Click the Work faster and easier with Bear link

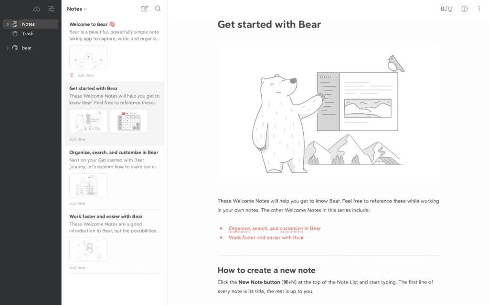tap(266, 237)
